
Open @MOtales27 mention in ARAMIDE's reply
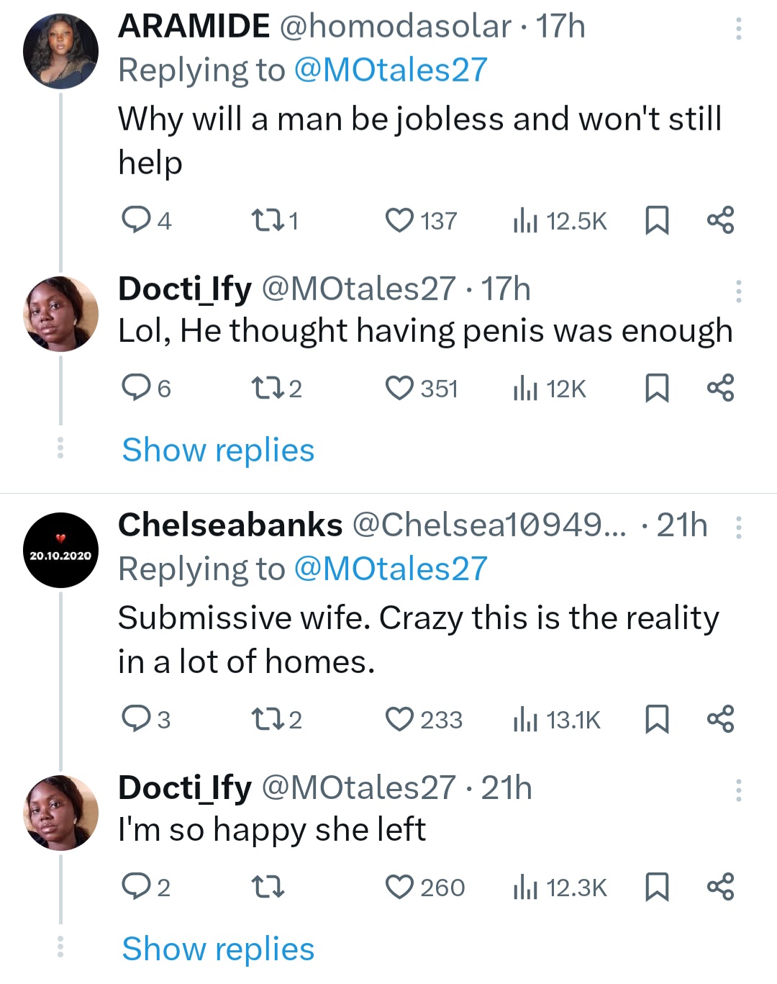391,70
